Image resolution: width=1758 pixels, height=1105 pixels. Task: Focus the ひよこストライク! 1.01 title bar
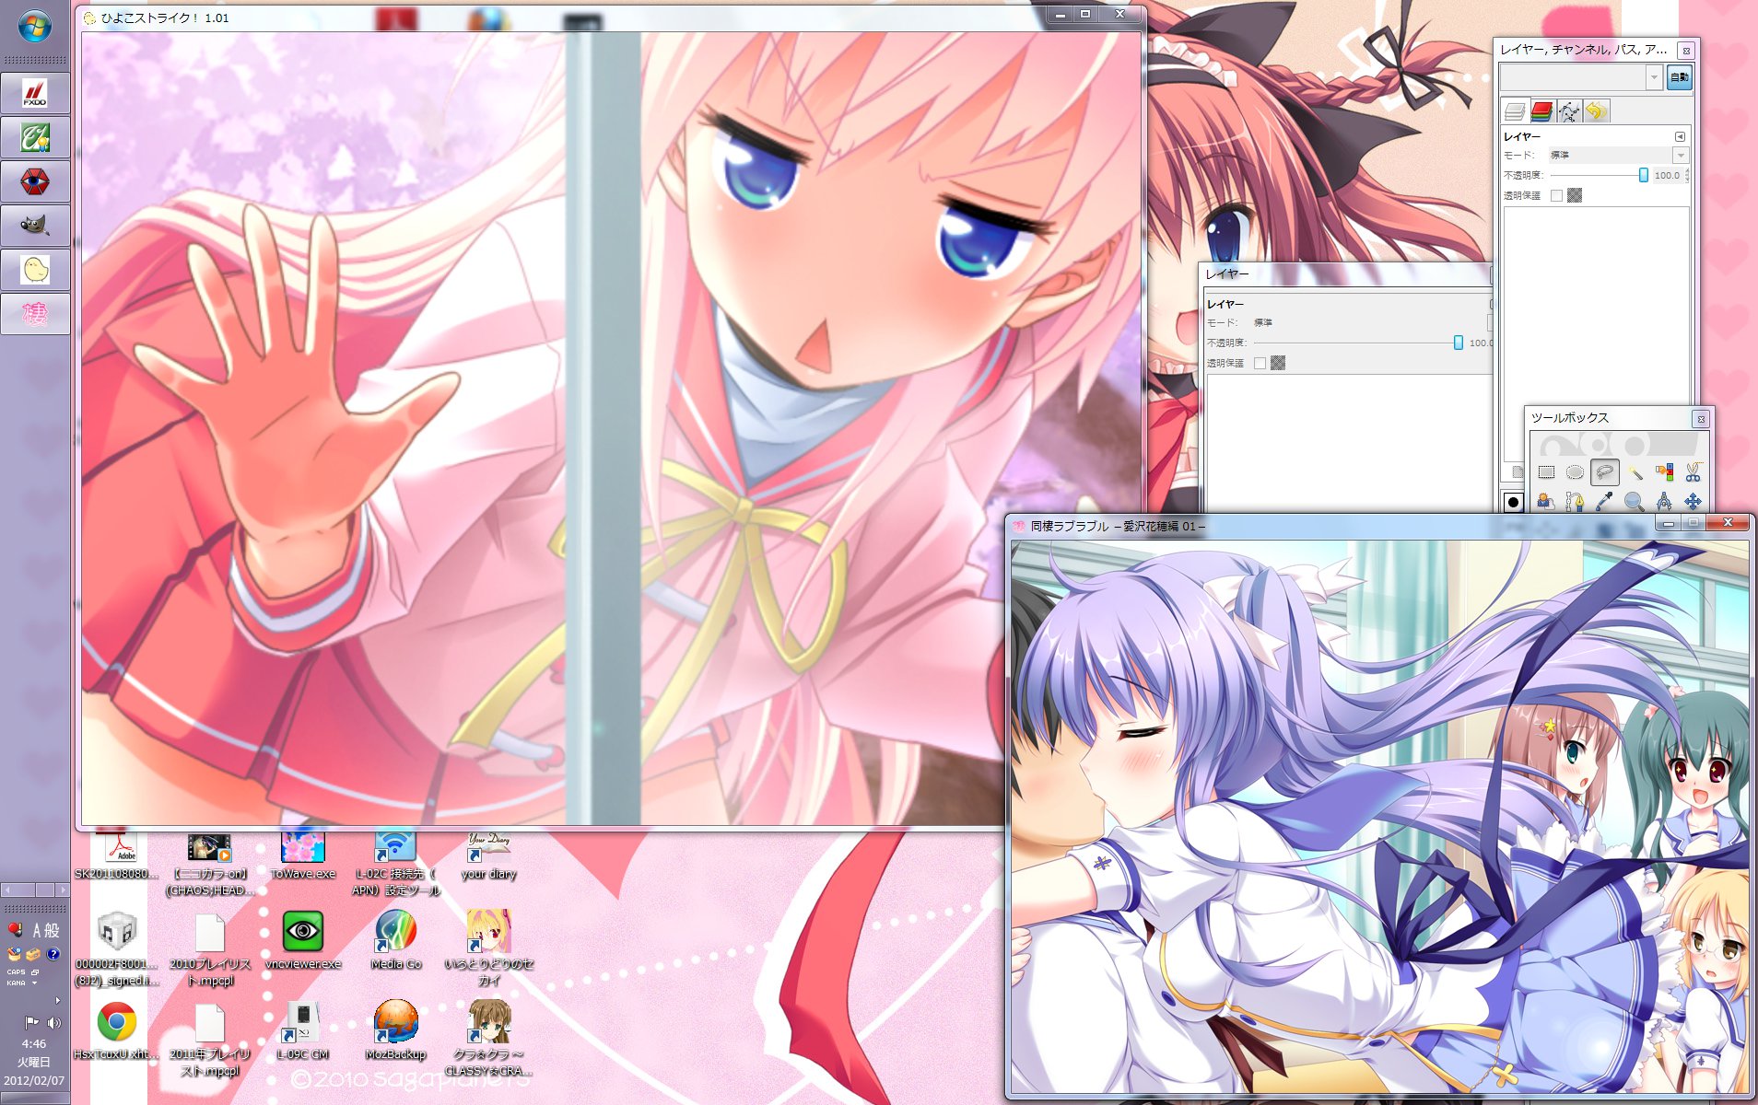click(562, 17)
